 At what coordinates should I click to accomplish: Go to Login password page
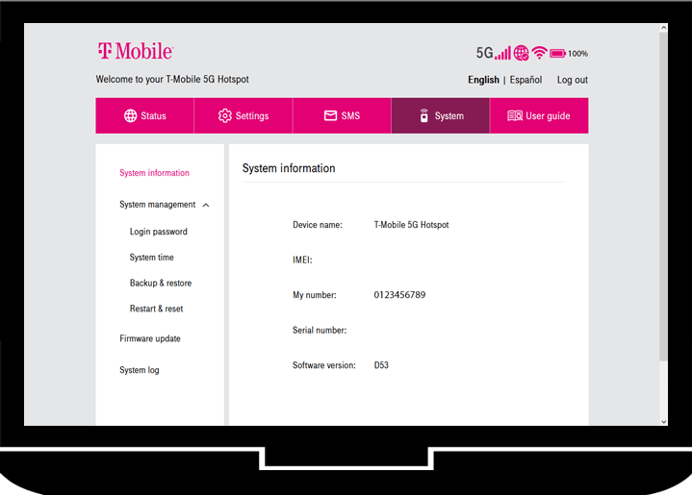158,232
